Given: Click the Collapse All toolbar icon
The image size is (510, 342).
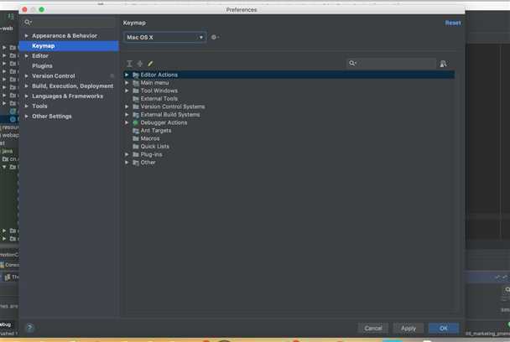Looking at the screenshot, I should coord(140,64).
